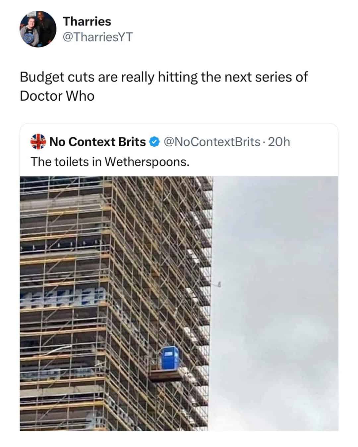Select 'The toilets in Wetherspoons.' caption

[110, 162]
